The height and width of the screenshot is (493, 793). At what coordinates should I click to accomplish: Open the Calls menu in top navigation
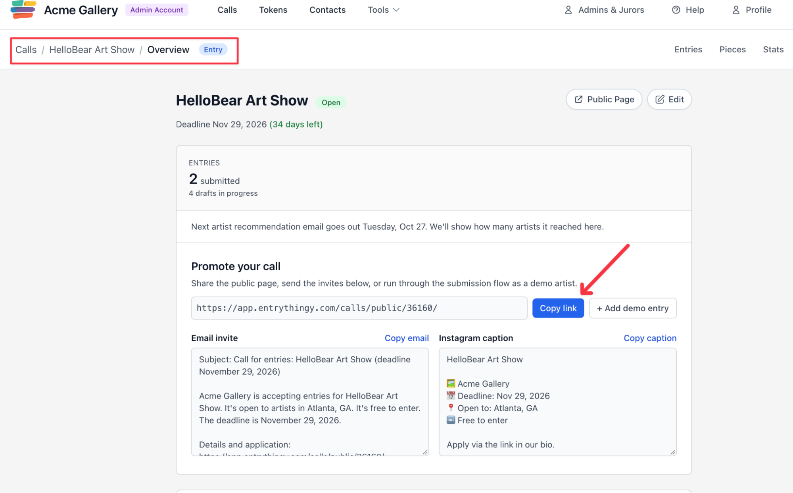click(227, 10)
